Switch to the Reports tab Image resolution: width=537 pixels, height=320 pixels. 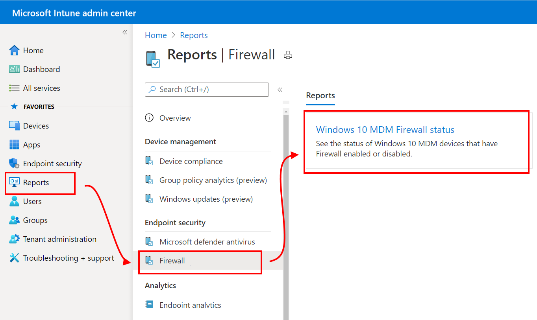[320, 96]
